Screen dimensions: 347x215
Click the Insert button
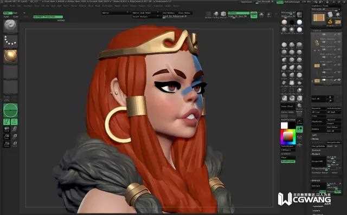334,123
